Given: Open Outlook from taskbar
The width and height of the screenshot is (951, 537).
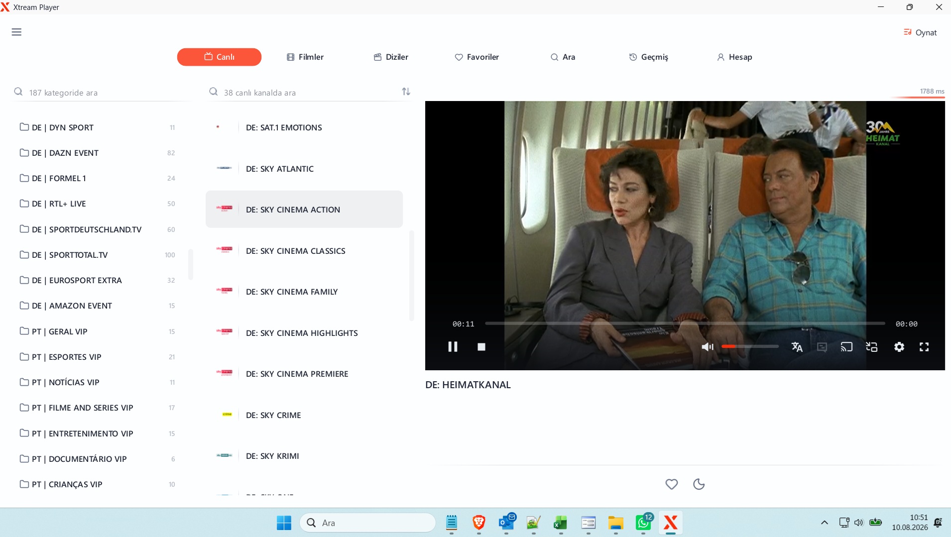Looking at the screenshot, I should tap(506, 523).
